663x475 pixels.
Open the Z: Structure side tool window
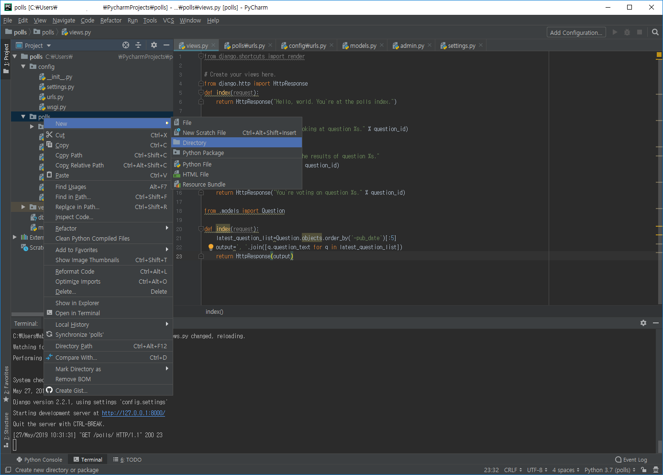pos(6,430)
